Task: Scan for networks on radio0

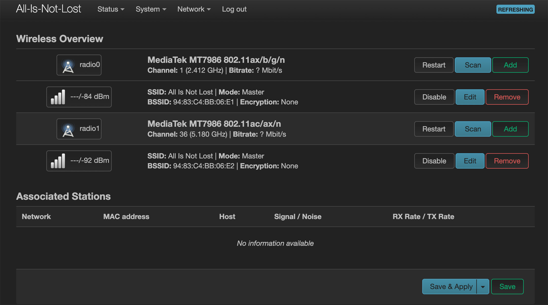Action: 473,65
